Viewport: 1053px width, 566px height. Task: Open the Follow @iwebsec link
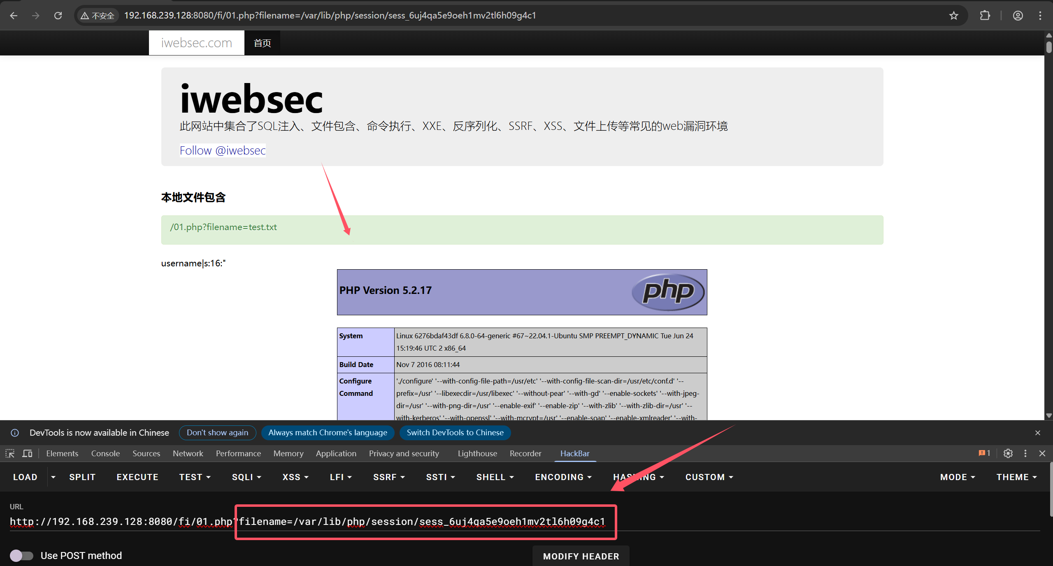point(222,150)
